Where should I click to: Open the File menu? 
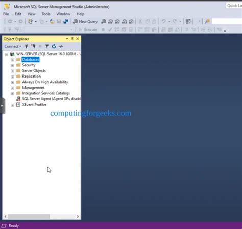(6, 14)
